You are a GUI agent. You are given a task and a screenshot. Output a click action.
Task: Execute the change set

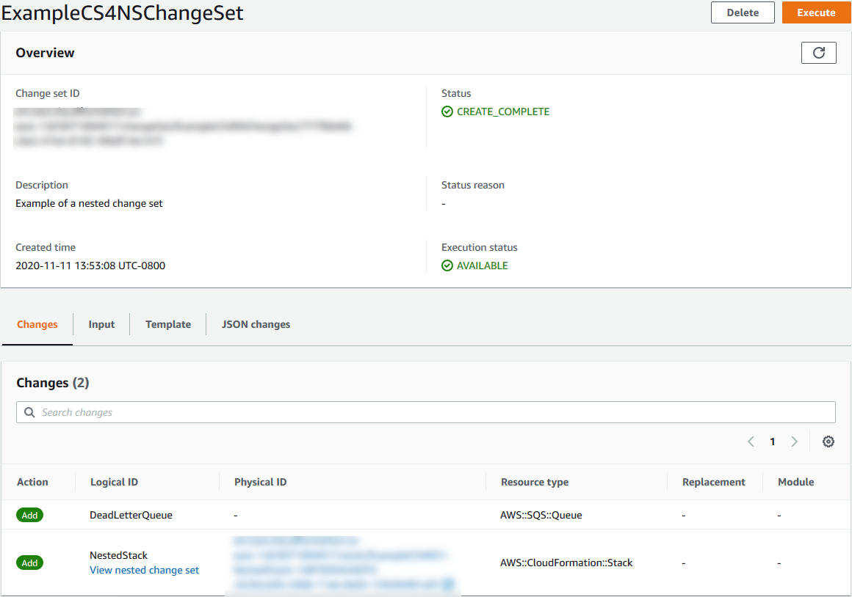click(x=816, y=12)
